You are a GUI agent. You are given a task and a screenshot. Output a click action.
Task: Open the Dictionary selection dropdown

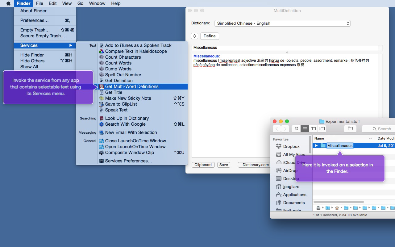point(282,23)
